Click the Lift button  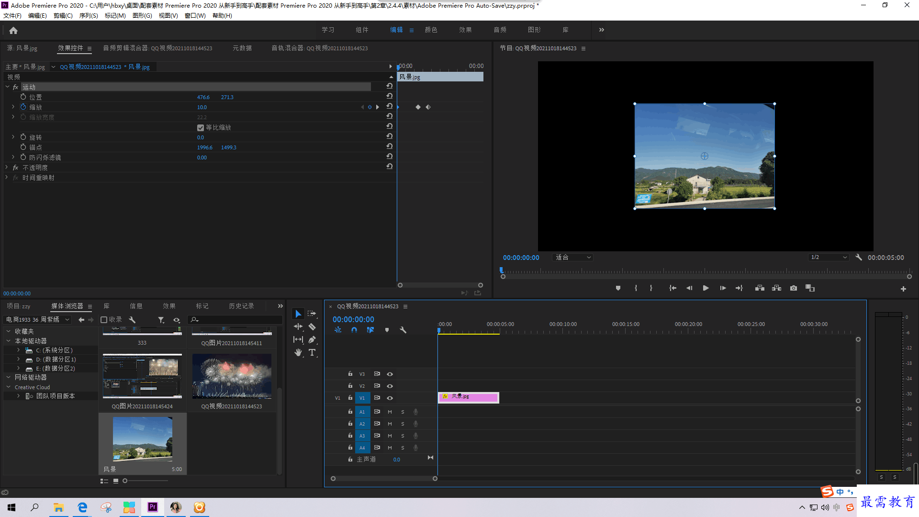click(x=760, y=288)
